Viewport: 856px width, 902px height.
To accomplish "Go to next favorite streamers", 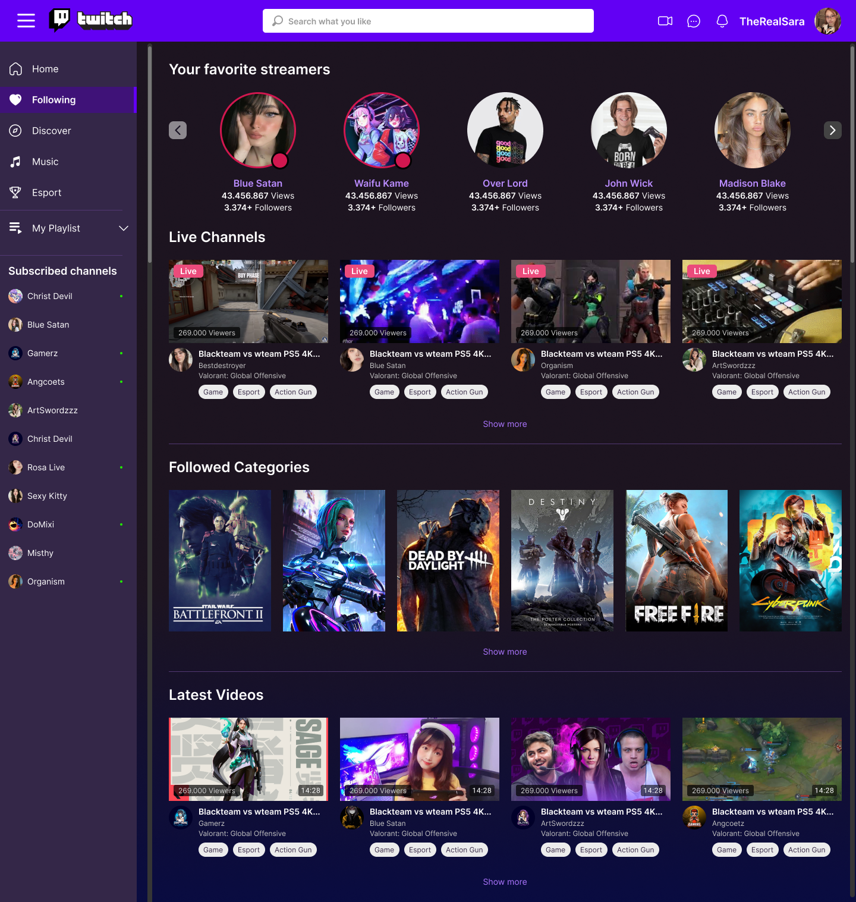I will (x=833, y=130).
